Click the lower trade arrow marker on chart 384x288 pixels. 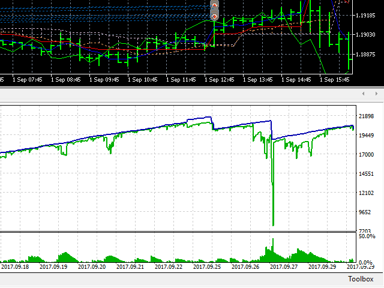point(215,17)
